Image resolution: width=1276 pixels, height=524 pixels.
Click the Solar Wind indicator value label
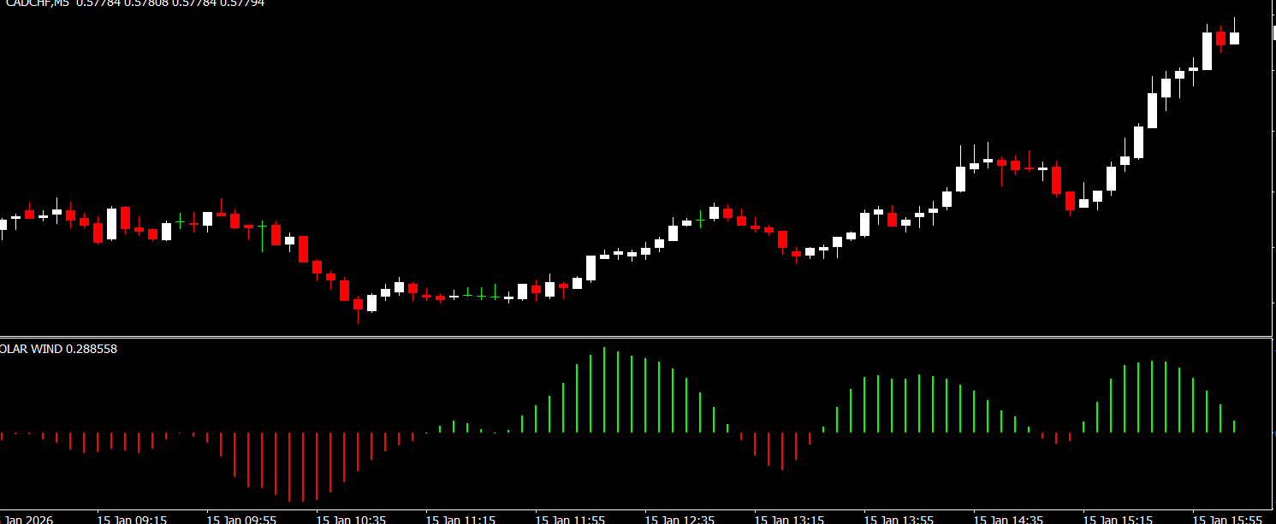point(58,349)
